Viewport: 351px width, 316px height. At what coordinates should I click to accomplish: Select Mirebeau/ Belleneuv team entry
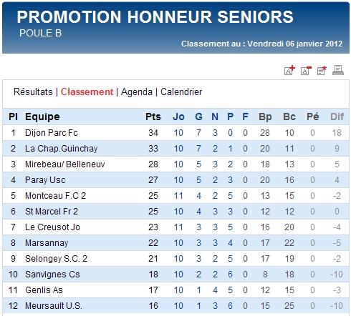(x=65, y=164)
